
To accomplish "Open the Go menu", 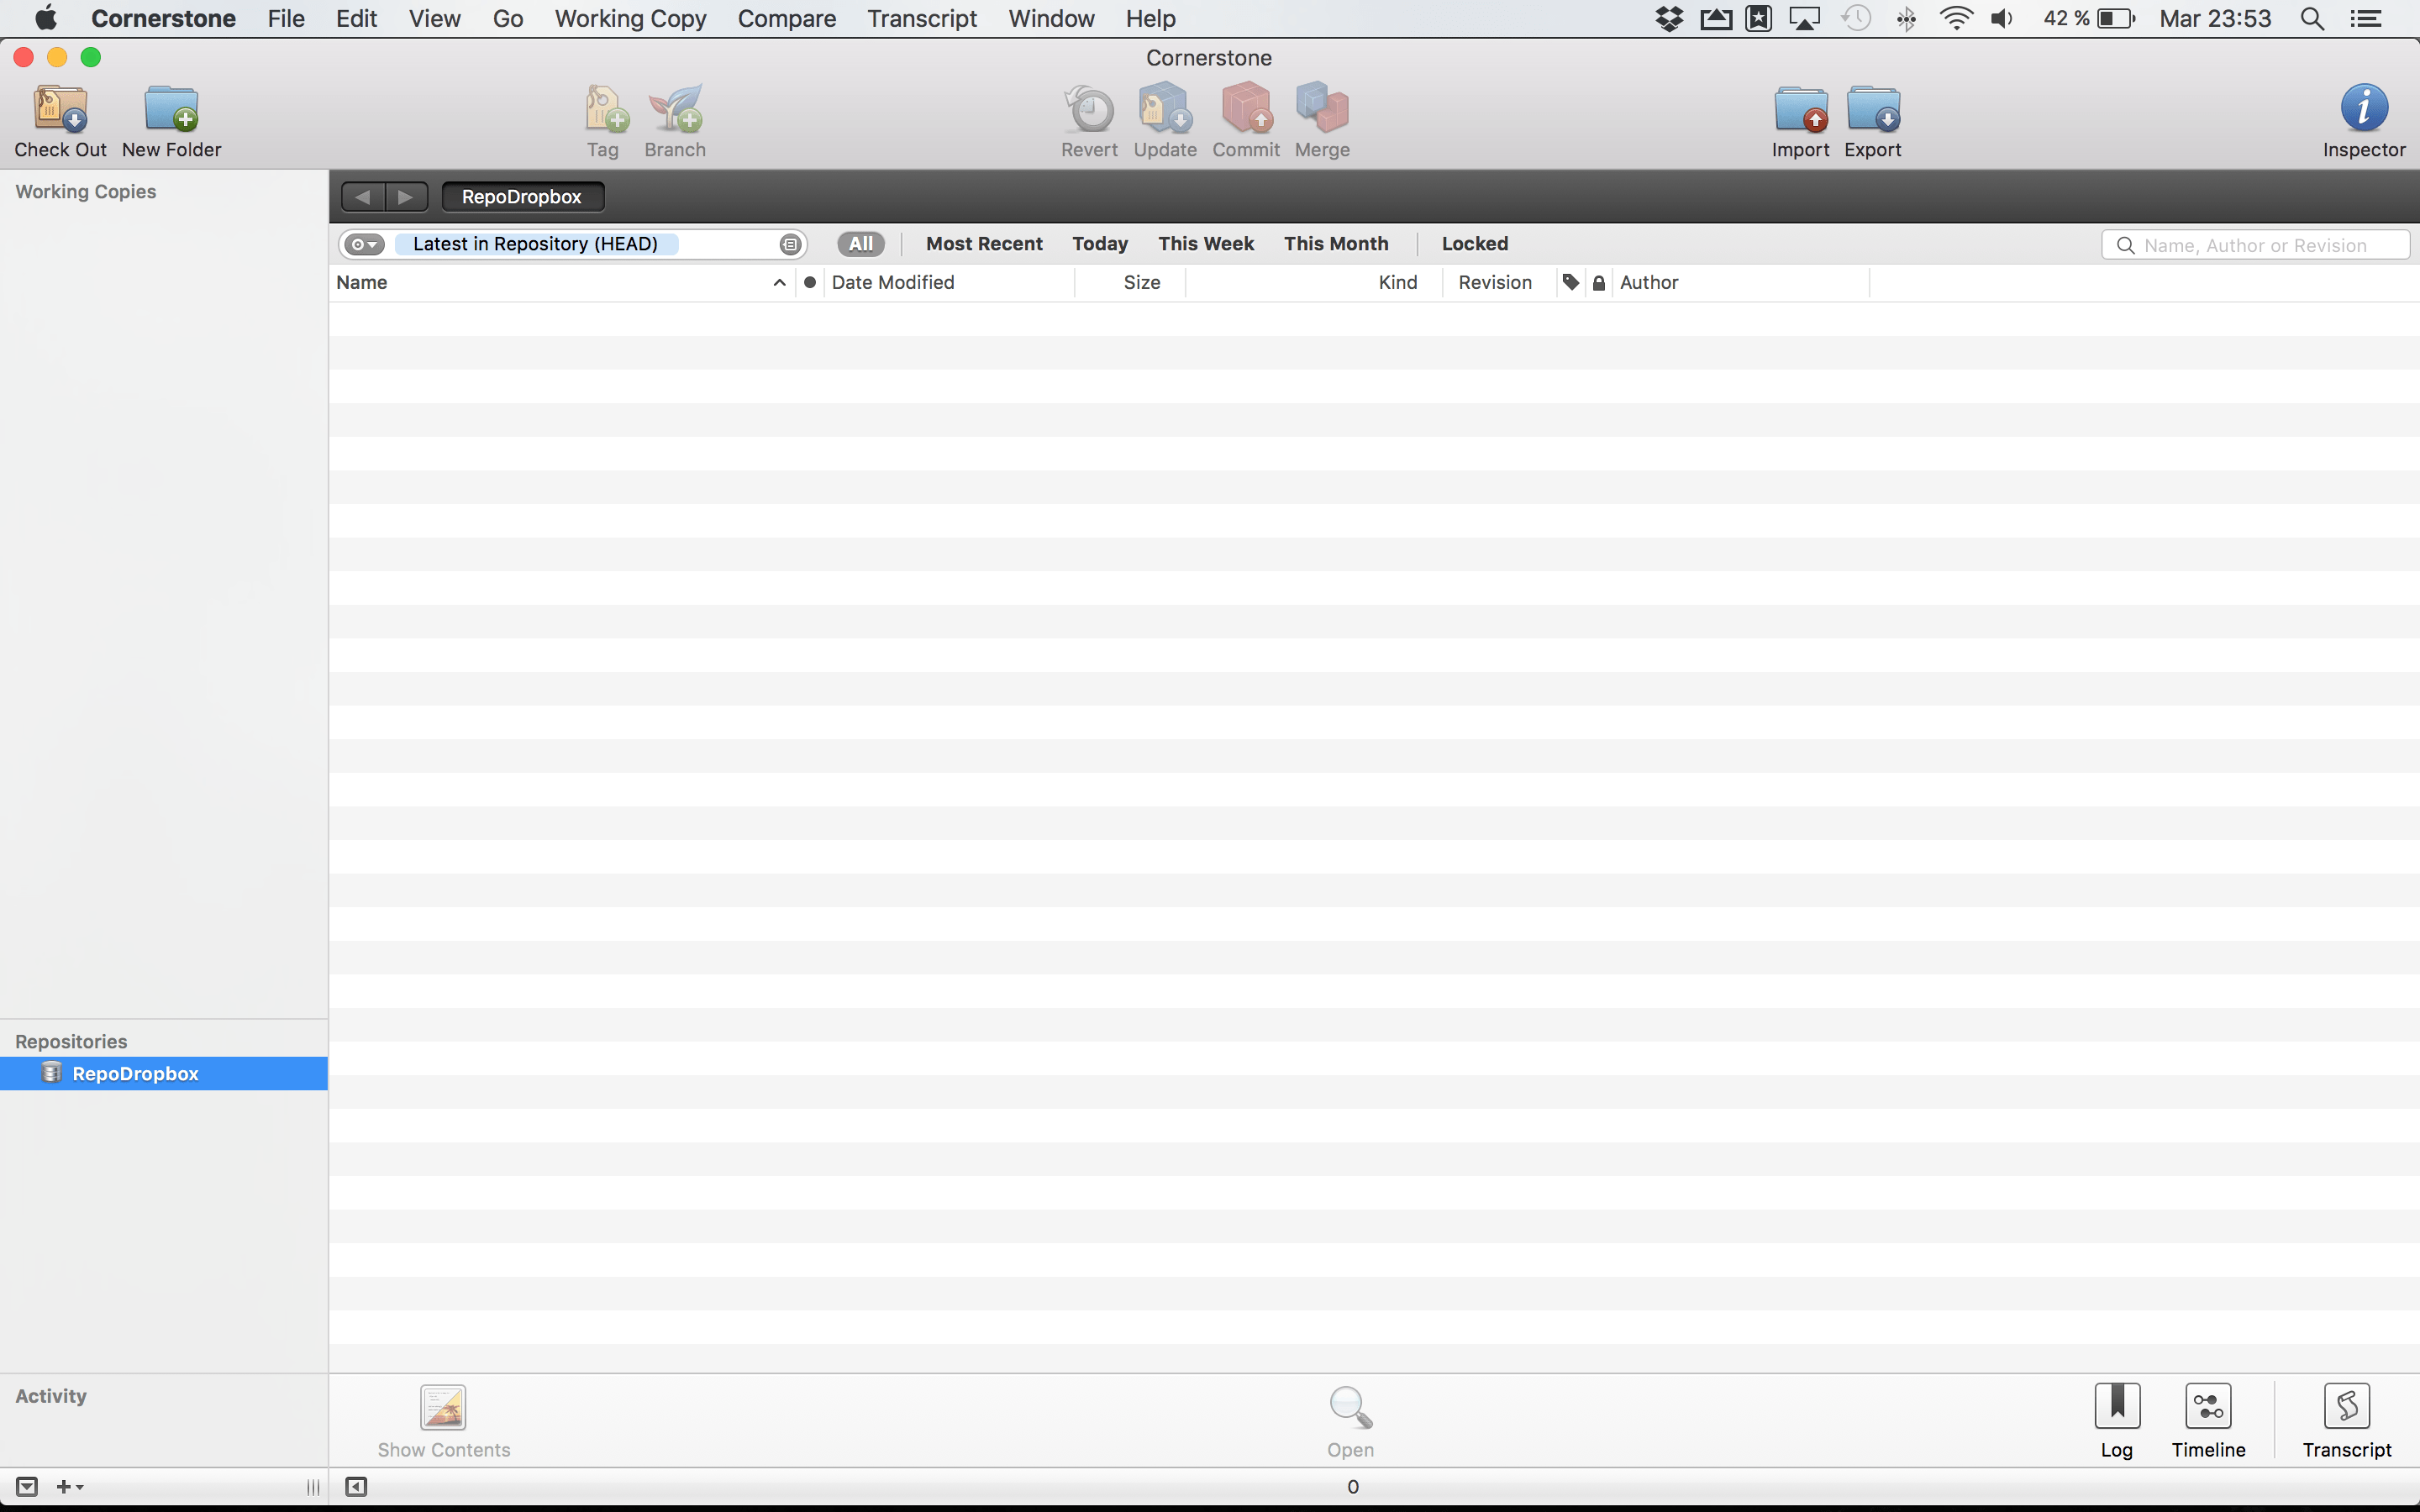I will coord(508,19).
